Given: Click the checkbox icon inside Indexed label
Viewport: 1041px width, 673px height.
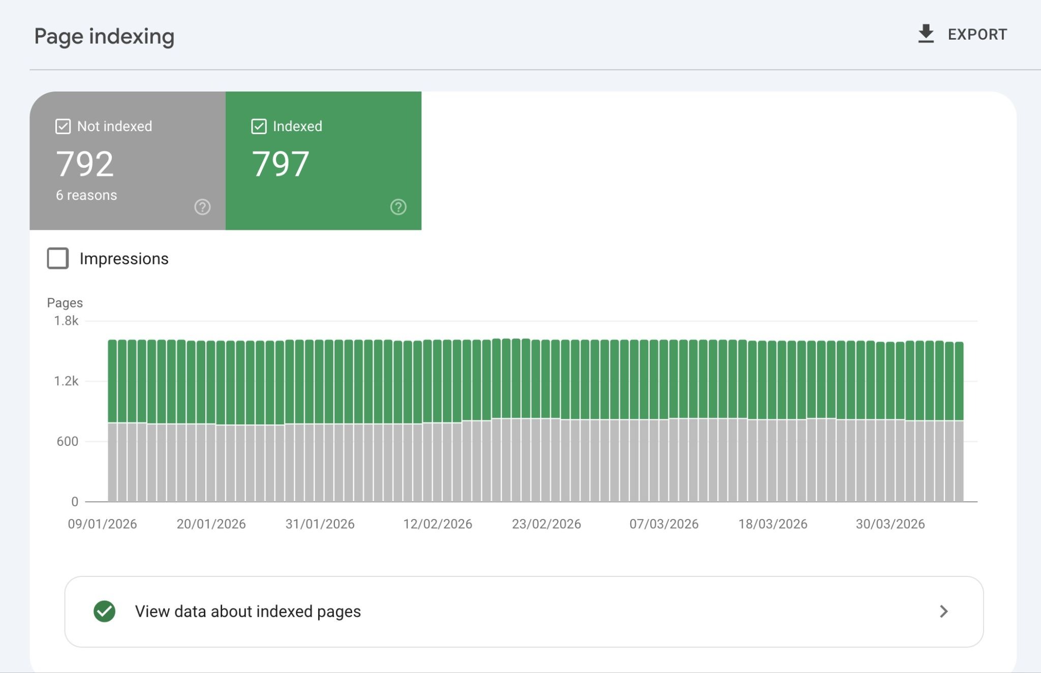Looking at the screenshot, I should pos(259,126).
